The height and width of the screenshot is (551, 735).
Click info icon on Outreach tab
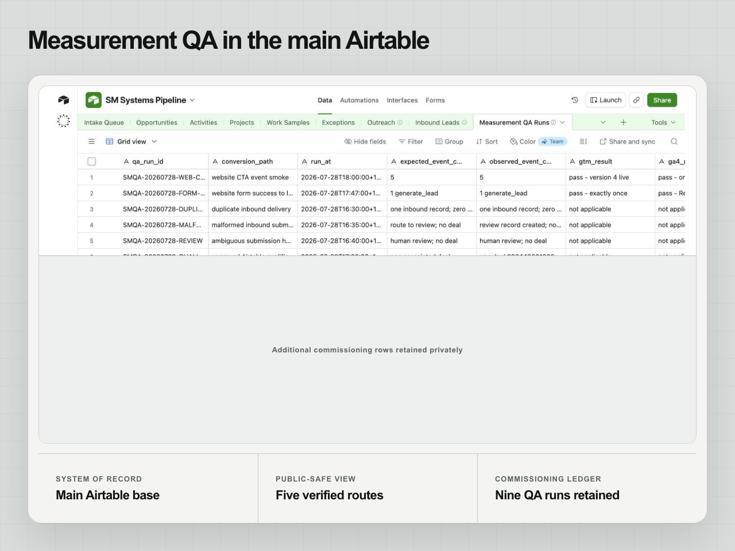(x=400, y=122)
